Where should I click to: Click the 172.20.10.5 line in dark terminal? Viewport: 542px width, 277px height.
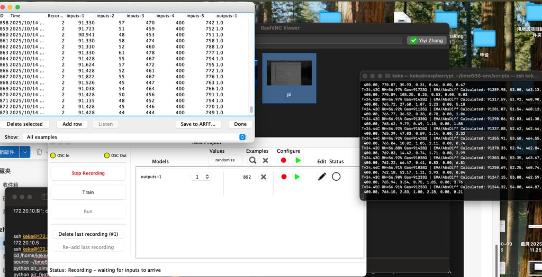coord(25,243)
